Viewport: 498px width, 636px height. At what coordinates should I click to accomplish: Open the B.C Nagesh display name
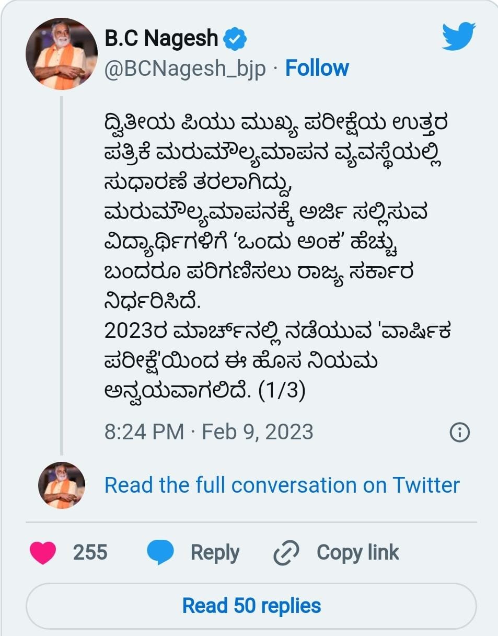161,39
